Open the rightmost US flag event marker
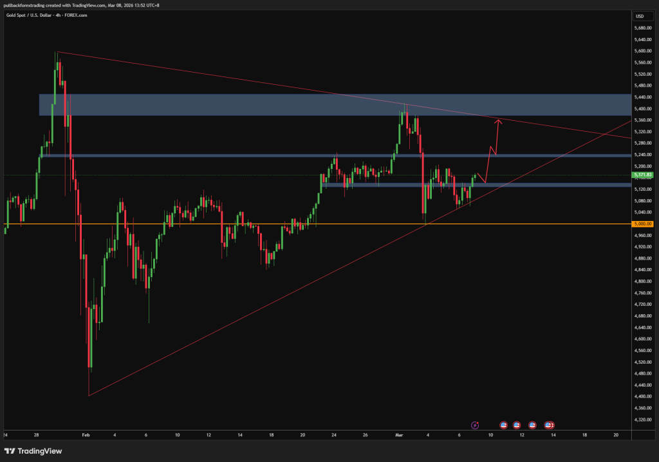This screenshot has width=659, height=462. coord(550,425)
